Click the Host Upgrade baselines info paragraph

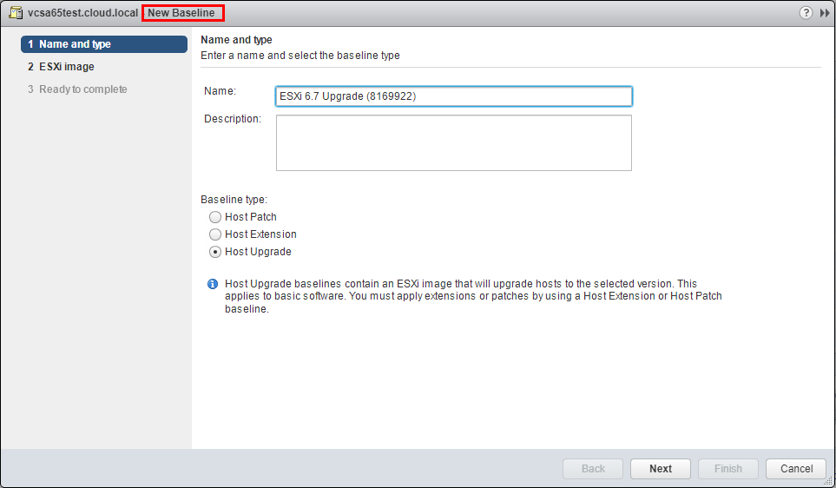[473, 296]
